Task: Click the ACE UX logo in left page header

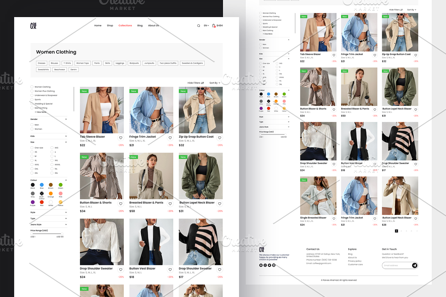Action: click(33, 26)
